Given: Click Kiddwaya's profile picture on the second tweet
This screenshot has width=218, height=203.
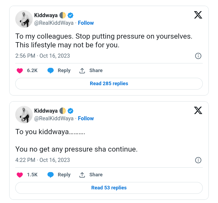Looking at the screenshot, I should click(x=24, y=114).
